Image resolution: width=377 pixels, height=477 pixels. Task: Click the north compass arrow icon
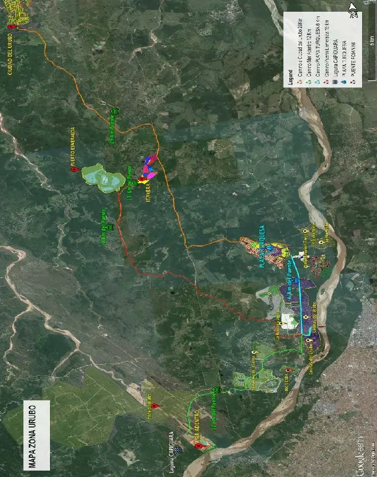[x=352, y=7]
